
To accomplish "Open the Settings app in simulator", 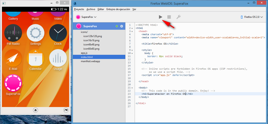I will (36, 33).
